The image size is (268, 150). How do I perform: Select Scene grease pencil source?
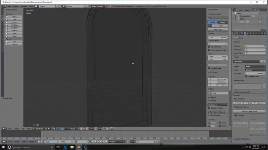(x=213, y=22)
